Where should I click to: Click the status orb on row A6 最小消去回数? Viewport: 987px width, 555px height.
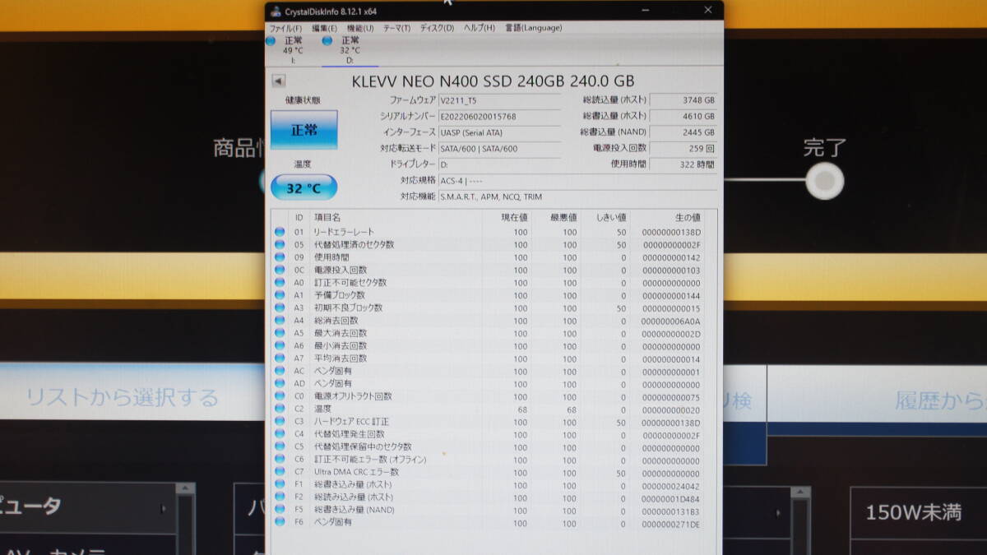tap(280, 346)
